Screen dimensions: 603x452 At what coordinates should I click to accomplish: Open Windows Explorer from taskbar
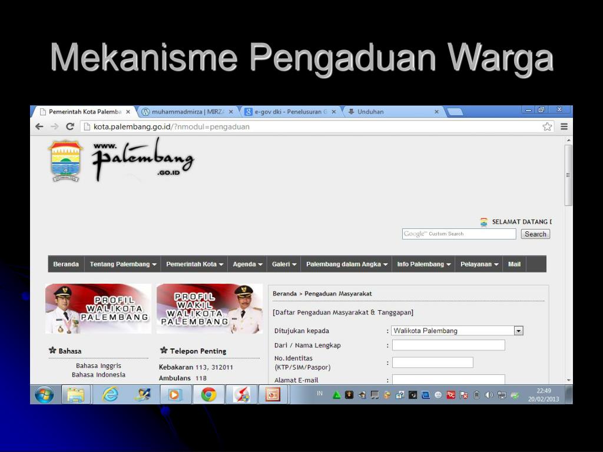tap(76, 395)
